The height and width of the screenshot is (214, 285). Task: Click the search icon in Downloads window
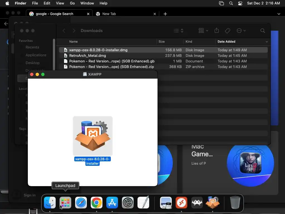pyautogui.click(x=262, y=31)
